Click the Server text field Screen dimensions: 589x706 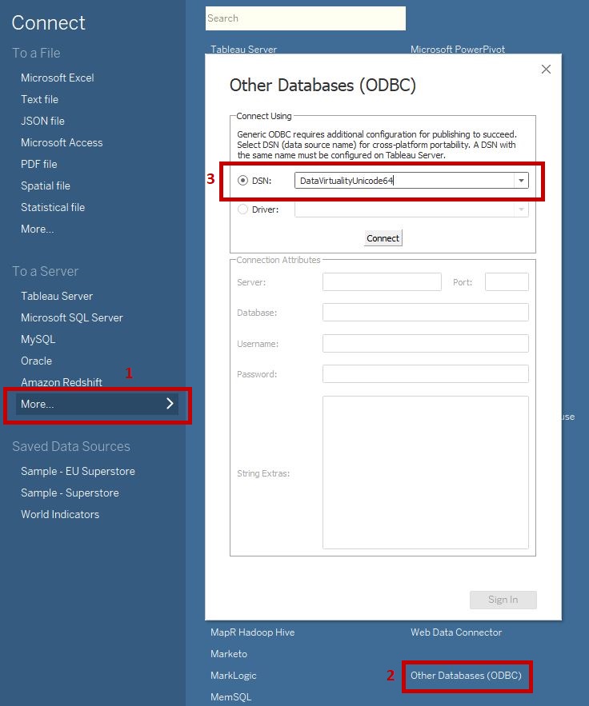(x=382, y=281)
